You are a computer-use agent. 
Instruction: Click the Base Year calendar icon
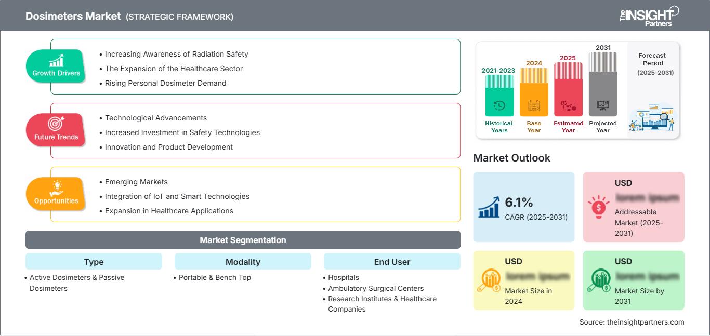[534, 106]
